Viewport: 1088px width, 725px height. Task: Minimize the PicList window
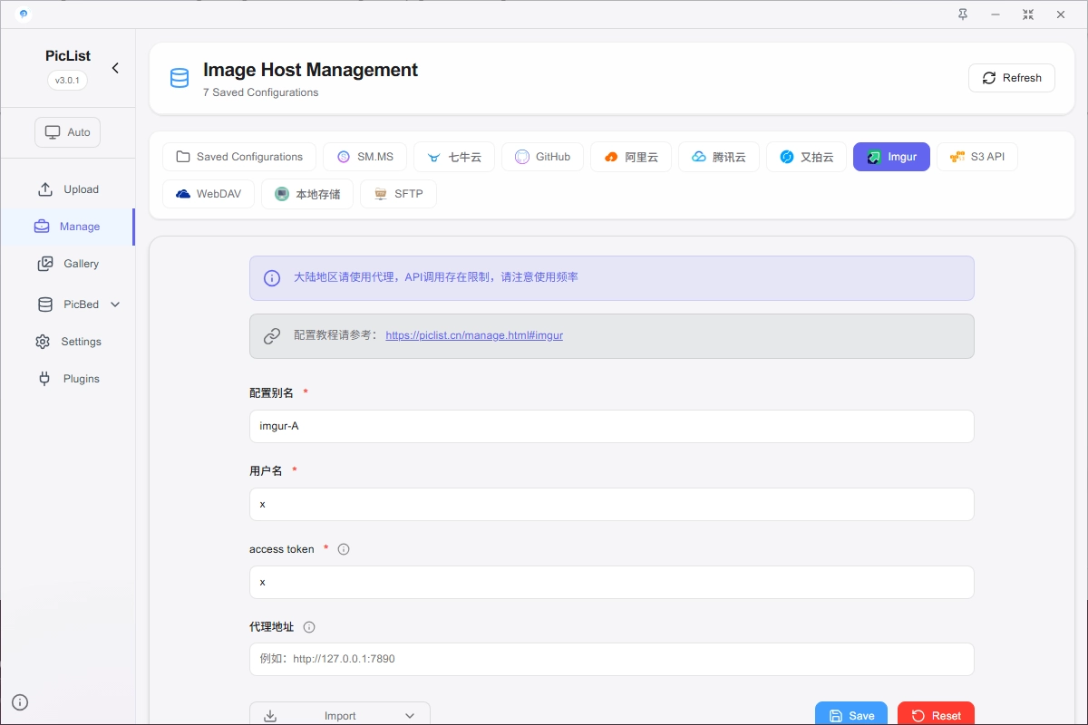pos(996,14)
